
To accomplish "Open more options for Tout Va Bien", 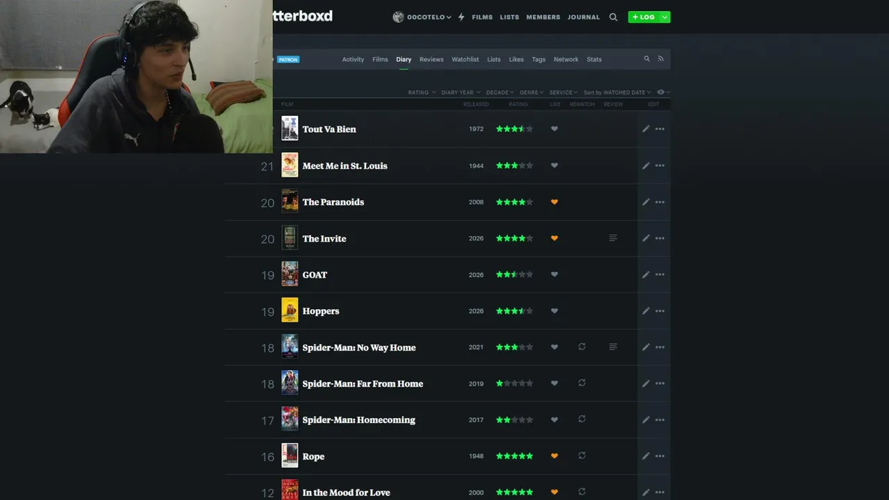I will 660,129.
